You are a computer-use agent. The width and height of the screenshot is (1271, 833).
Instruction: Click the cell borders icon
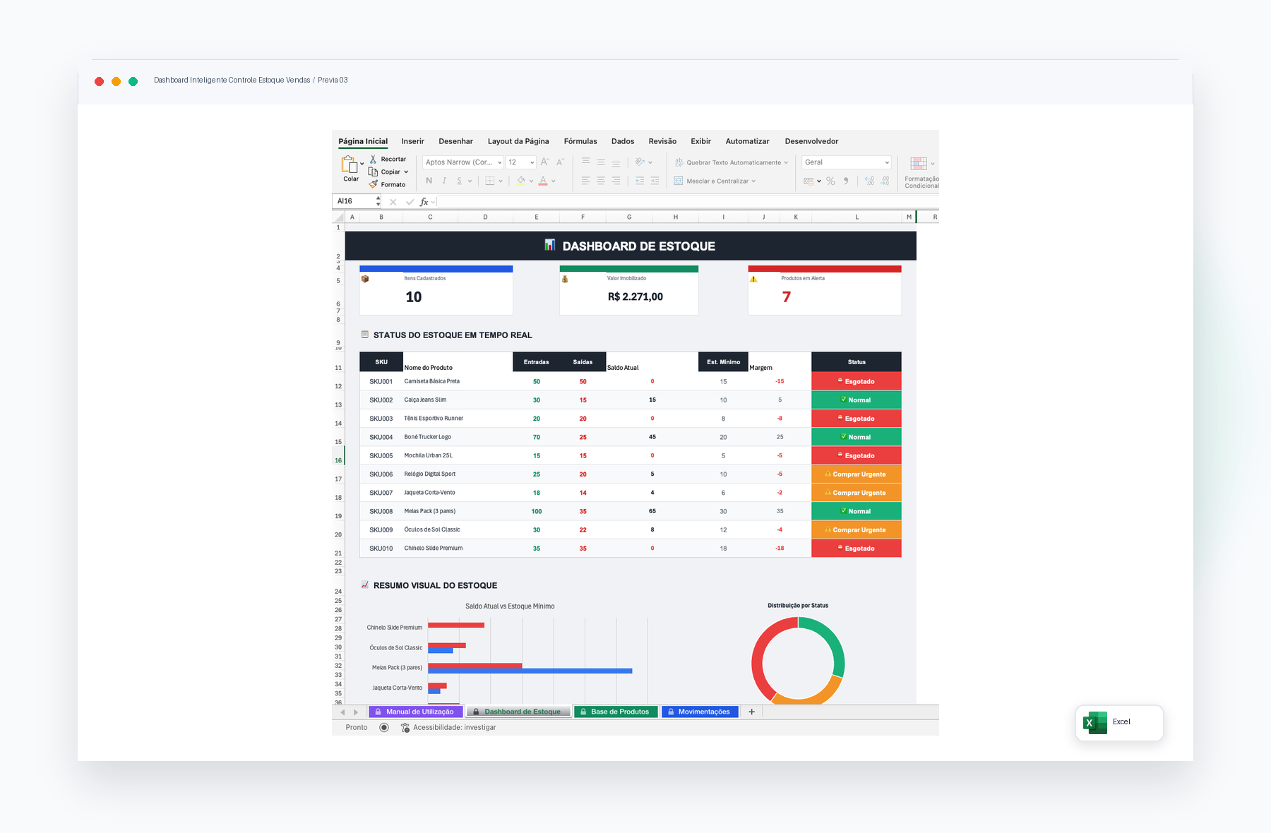click(x=489, y=181)
